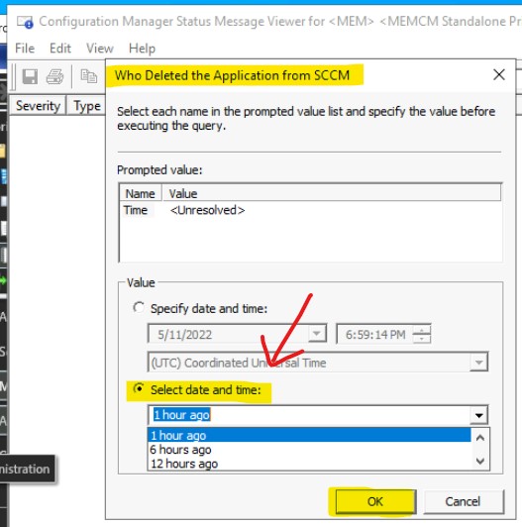Image resolution: width=522 pixels, height=527 pixels.
Task: Click OK to run the query
Action: pyautogui.click(x=375, y=501)
